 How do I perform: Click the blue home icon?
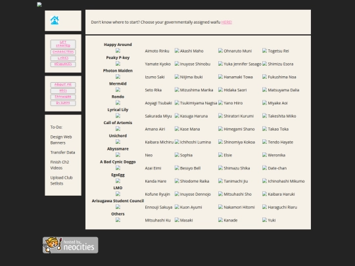click(55, 20)
